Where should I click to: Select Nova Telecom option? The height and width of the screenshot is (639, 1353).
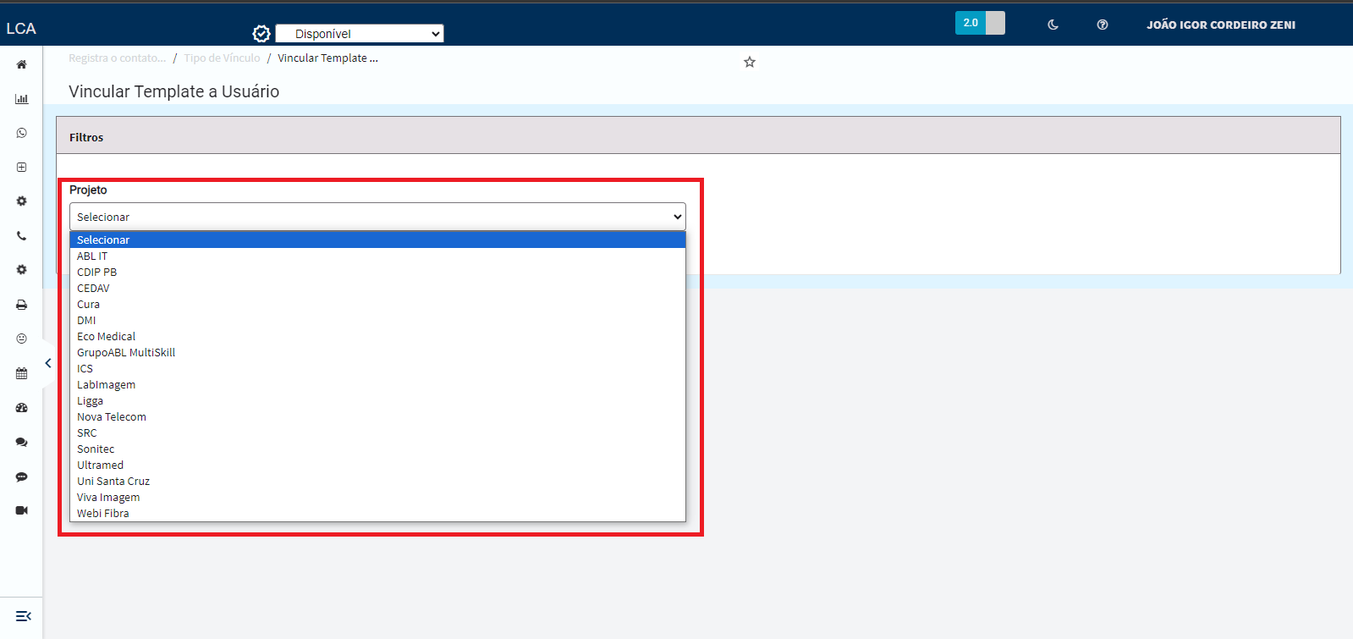point(377,416)
